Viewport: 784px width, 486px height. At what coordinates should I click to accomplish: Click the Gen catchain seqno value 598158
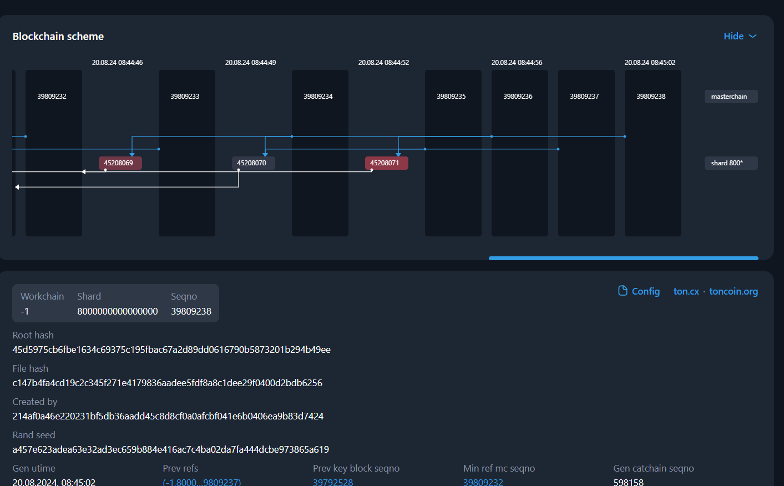click(629, 482)
